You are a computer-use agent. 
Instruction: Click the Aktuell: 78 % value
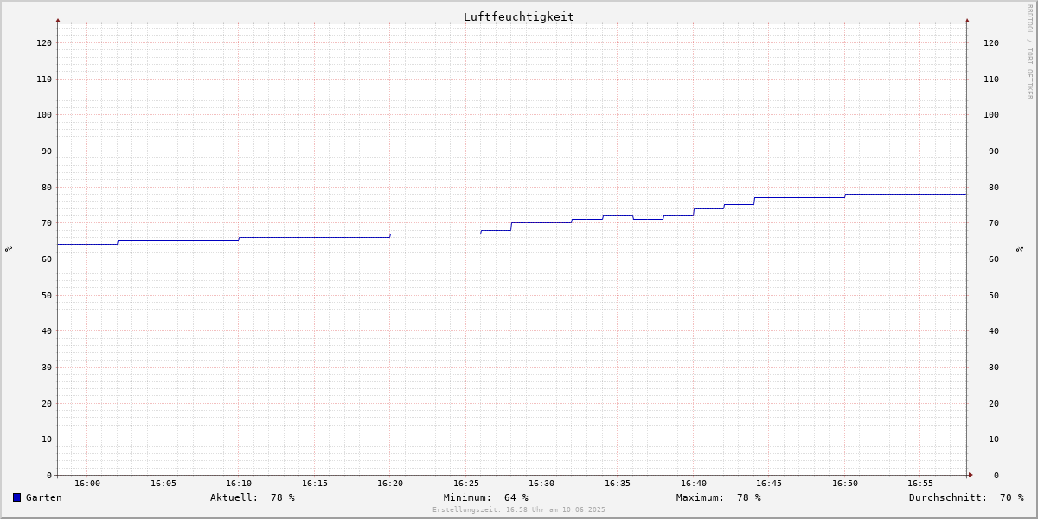click(253, 497)
